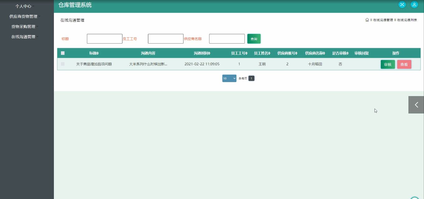Open the 10 per-page dropdown

pos(229,78)
